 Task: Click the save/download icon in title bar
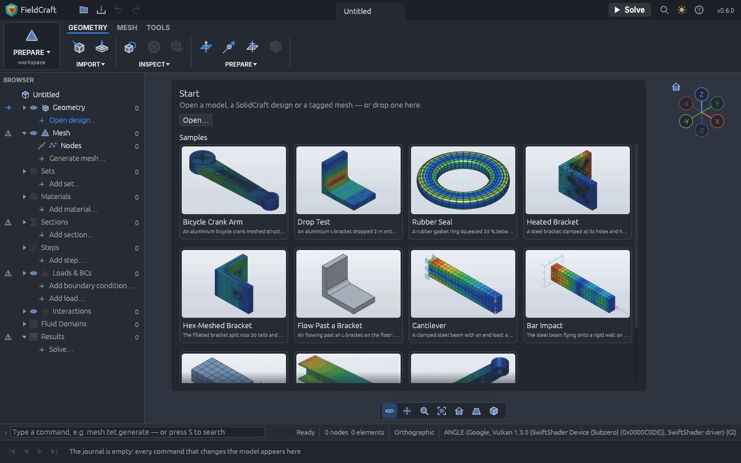coord(101,10)
